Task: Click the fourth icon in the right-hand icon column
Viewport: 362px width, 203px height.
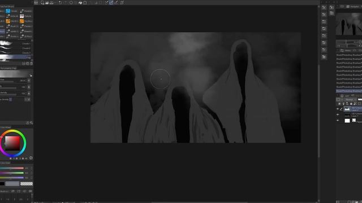Action: (x=324, y=29)
